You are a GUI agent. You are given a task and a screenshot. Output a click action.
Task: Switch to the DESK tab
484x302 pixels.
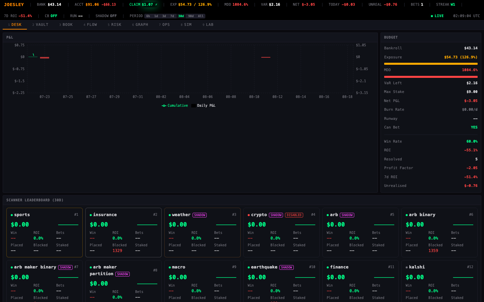15,25
